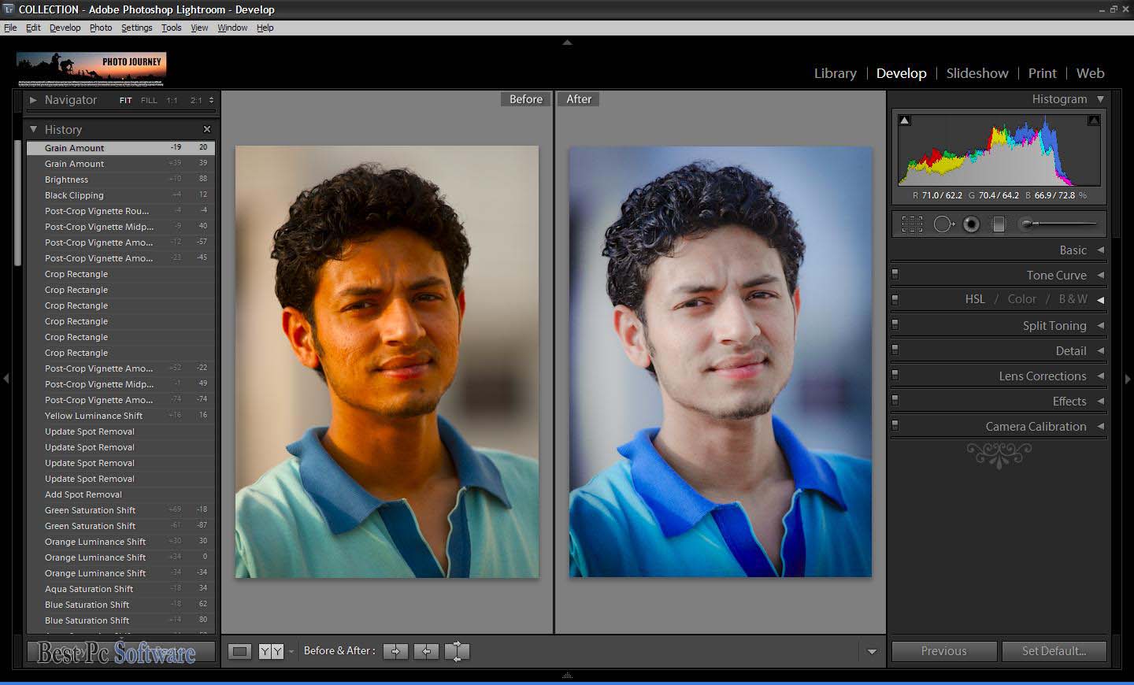Enable the Split Toning panel switch
Screen dimensions: 1134x685
tap(895, 324)
